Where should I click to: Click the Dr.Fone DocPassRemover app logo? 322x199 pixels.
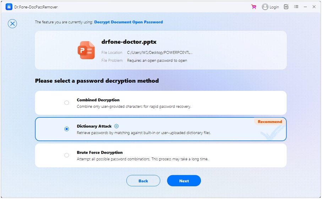(9, 7)
